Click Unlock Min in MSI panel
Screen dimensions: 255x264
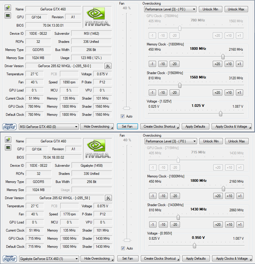(x=210, y=9)
